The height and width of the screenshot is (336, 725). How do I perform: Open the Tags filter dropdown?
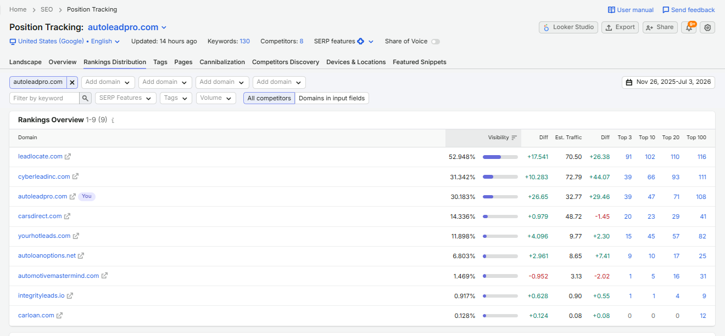pos(176,98)
